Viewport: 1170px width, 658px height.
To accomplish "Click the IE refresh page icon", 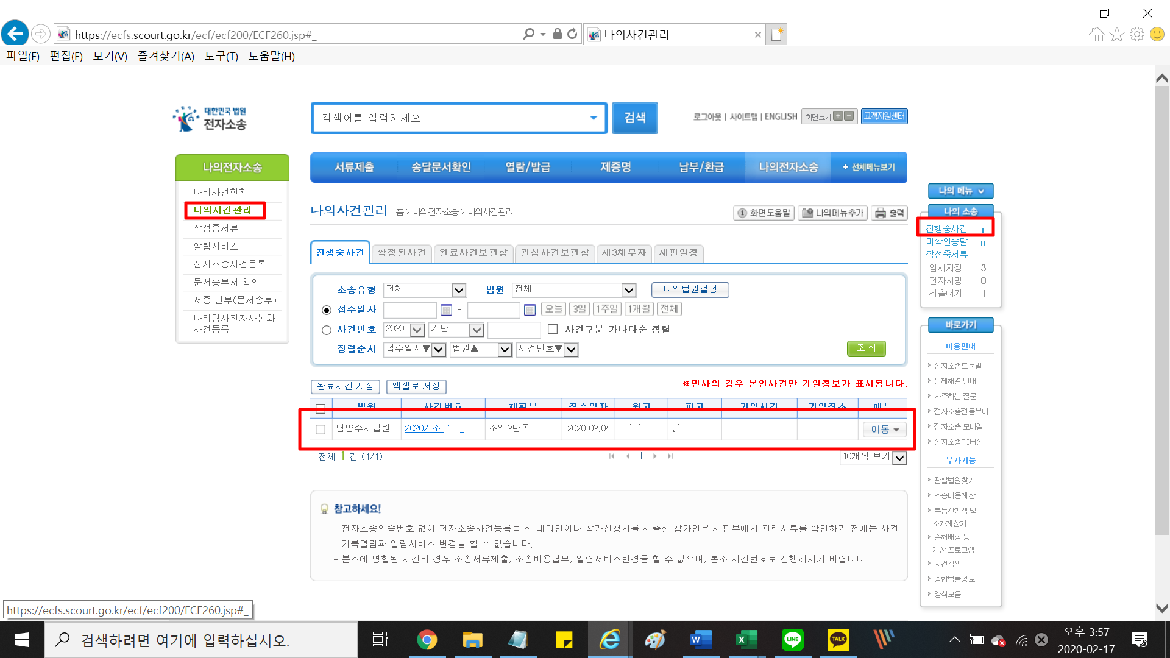I will pos(572,34).
